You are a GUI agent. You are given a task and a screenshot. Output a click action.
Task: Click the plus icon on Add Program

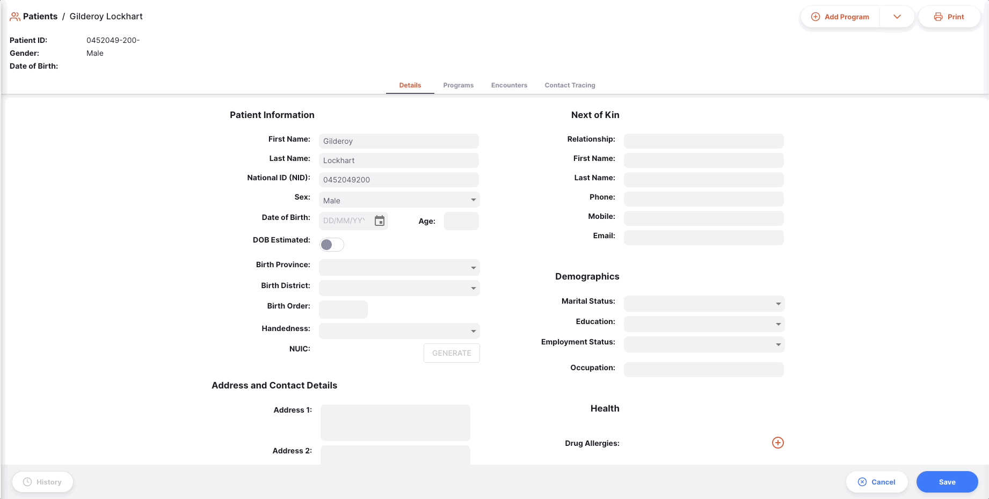pos(815,17)
